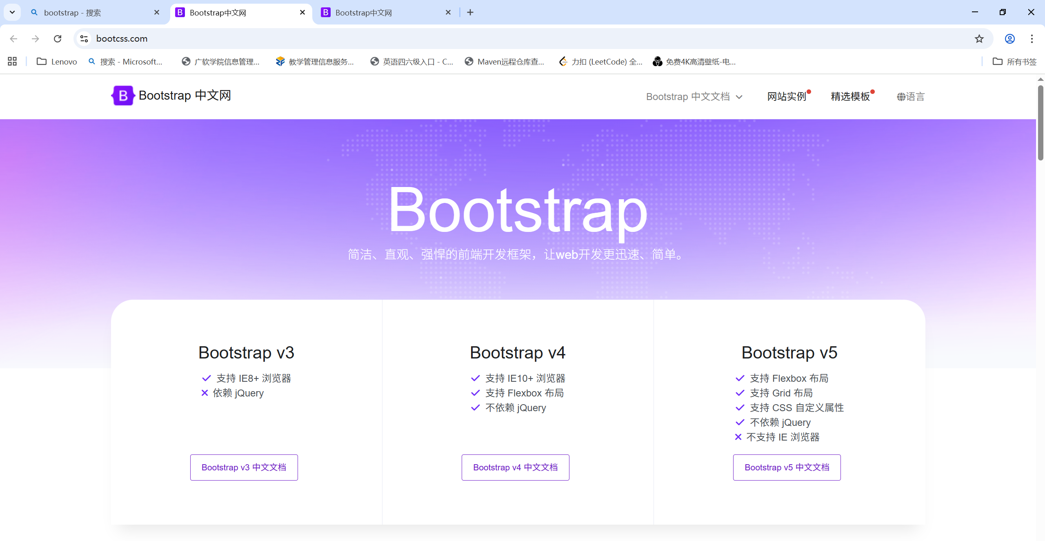
Task: Bookmark this page with the star icon
Action: coord(979,38)
